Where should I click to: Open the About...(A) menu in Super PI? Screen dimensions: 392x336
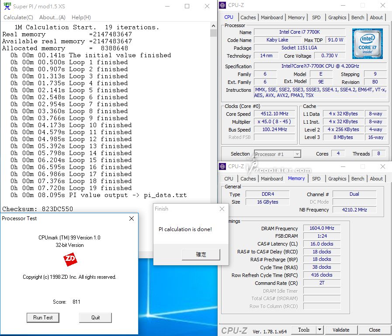point(52,17)
